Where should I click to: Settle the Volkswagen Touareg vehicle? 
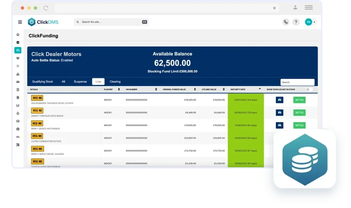(299, 100)
